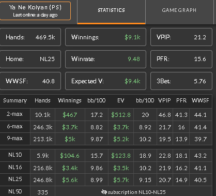
Task: Click the NL50 stakes row label
Action: click(x=15, y=191)
